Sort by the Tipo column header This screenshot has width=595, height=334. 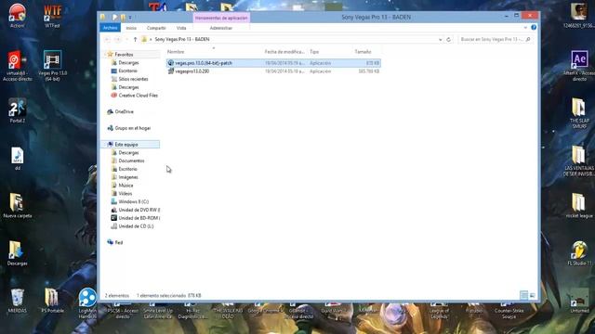pyautogui.click(x=330, y=52)
